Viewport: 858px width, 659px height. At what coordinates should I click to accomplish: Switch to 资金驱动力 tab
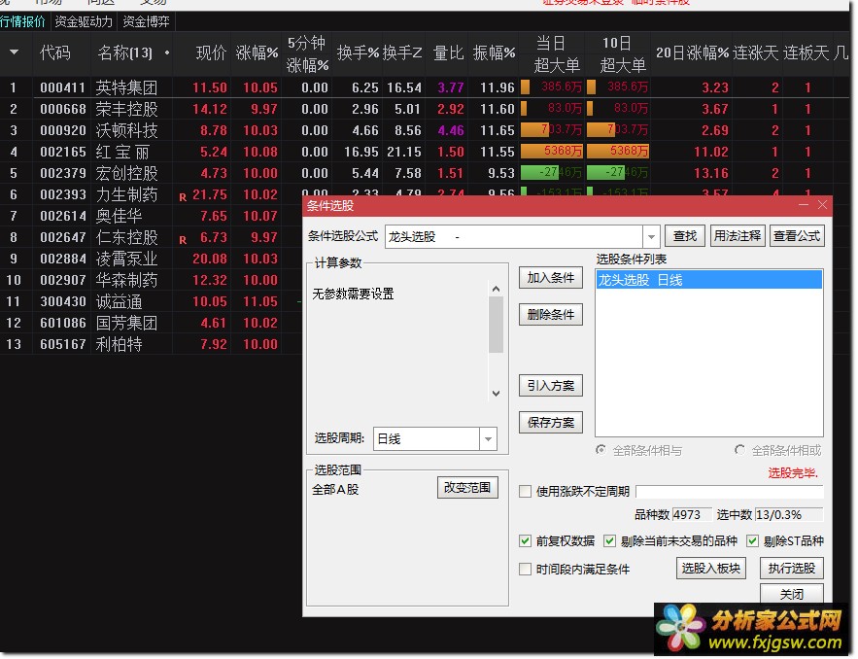[84, 22]
